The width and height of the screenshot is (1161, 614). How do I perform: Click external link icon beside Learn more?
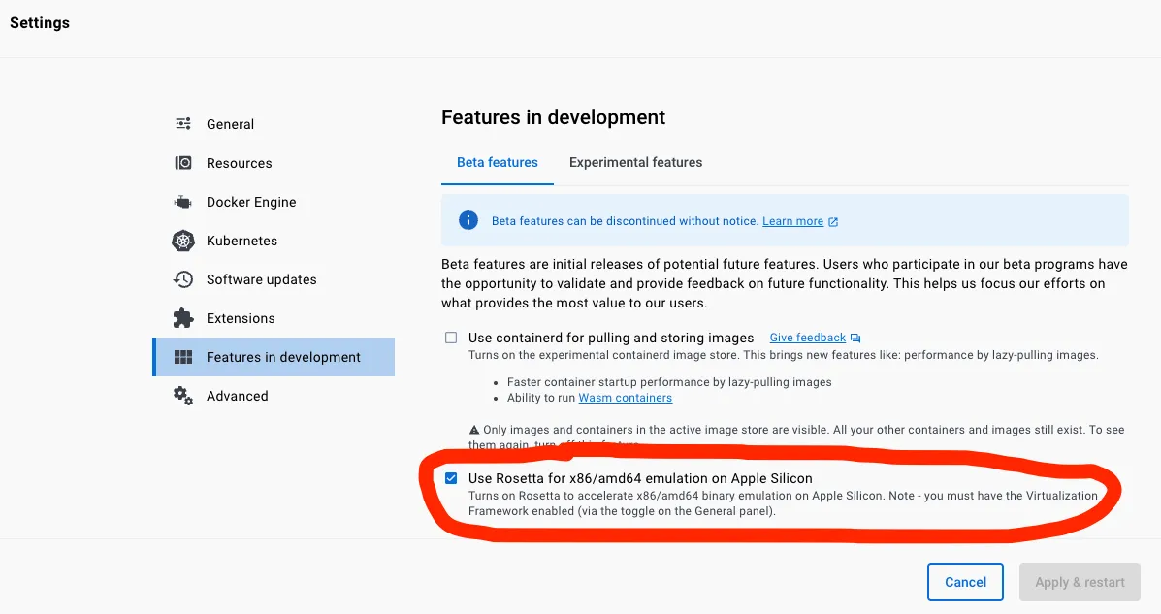[x=833, y=221]
